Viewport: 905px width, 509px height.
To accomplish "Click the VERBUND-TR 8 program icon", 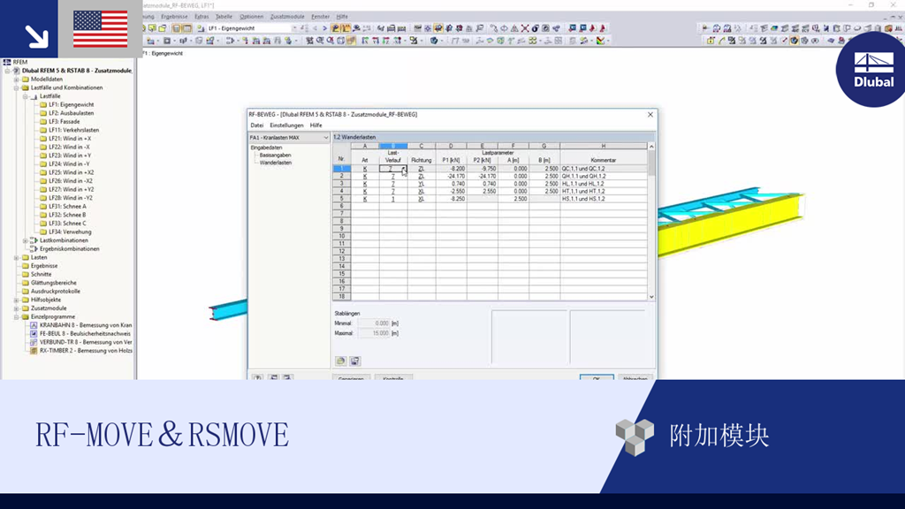I will (x=34, y=342).
